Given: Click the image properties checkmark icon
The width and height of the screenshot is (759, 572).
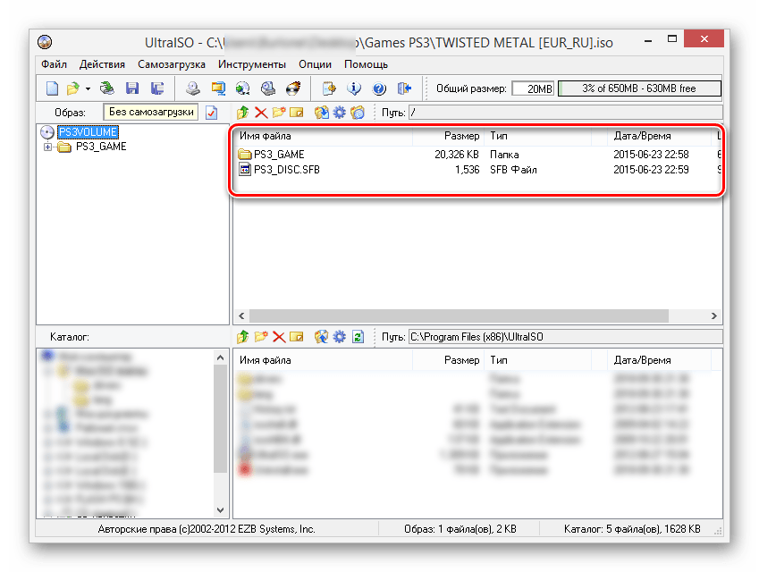Looking at the screenshot, I should pos(211,113).
